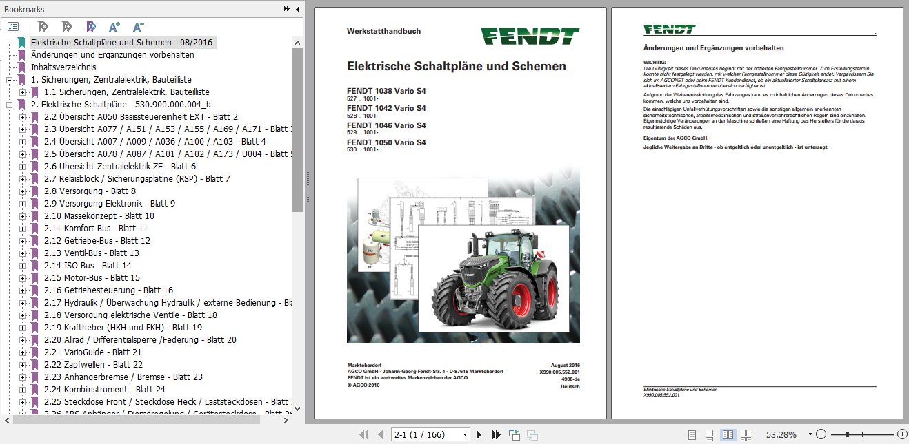Viewport: 909px width, 444px height.
Task: Expand the 2.19 Kraftheber node
Action: (x=23, y=328)
